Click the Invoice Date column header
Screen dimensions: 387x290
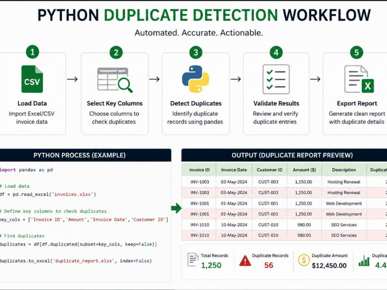click(234, 170)
